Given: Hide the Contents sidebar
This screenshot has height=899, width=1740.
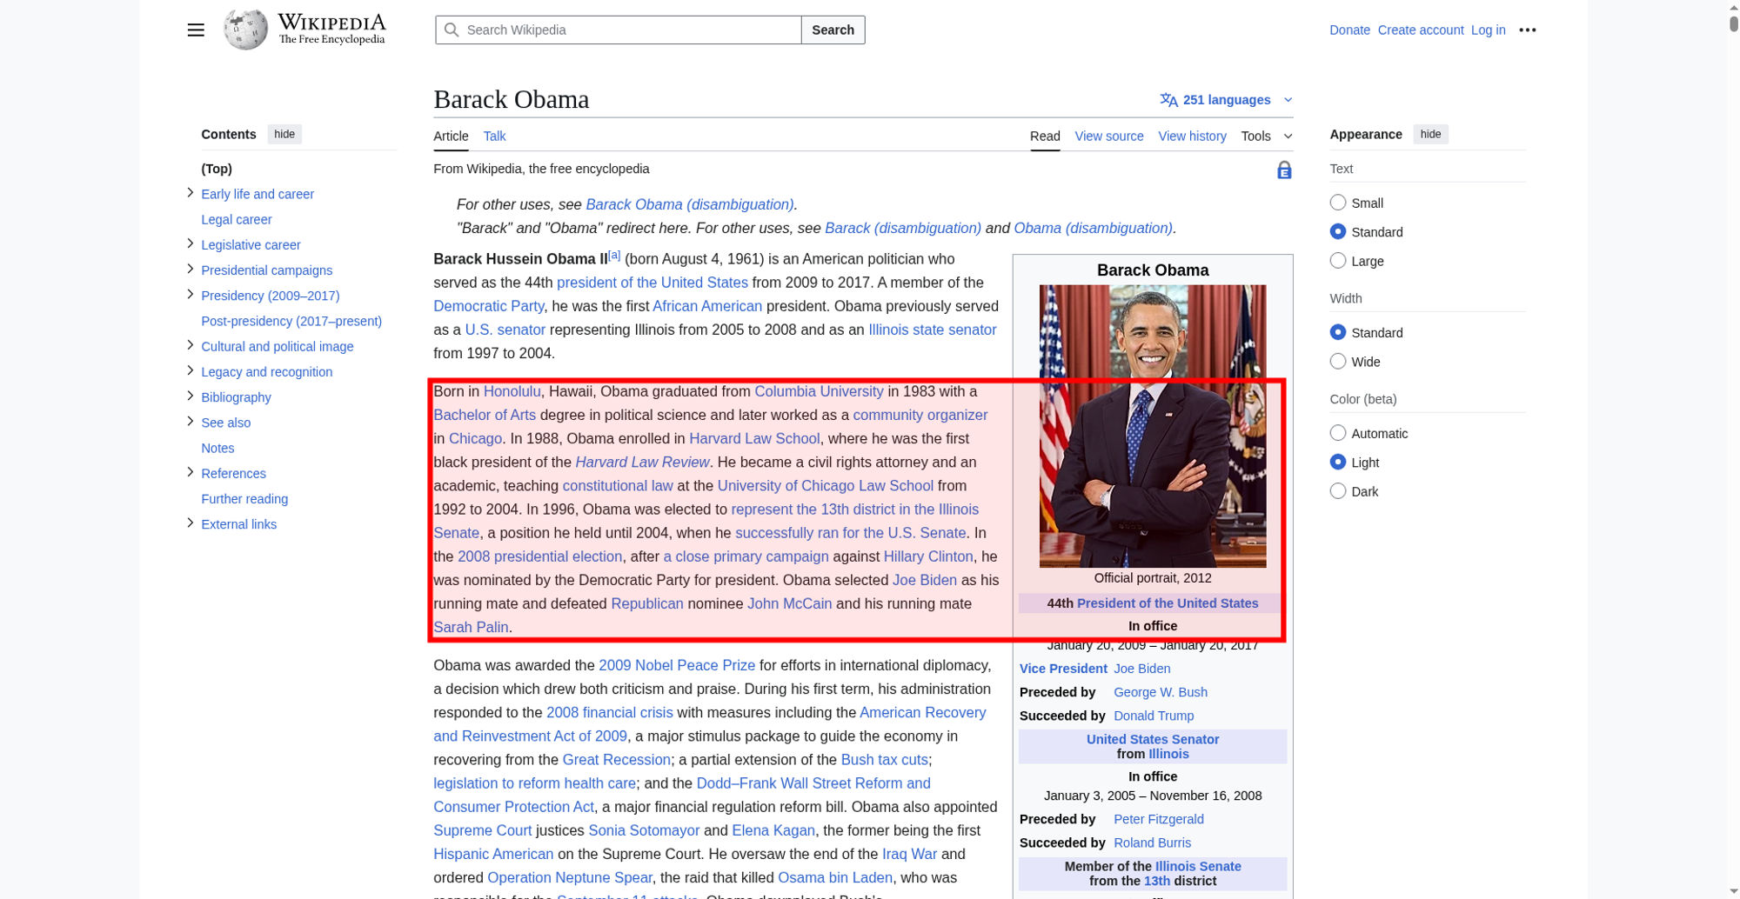Looking at the screenshot, I should click(x=284, y=134).
